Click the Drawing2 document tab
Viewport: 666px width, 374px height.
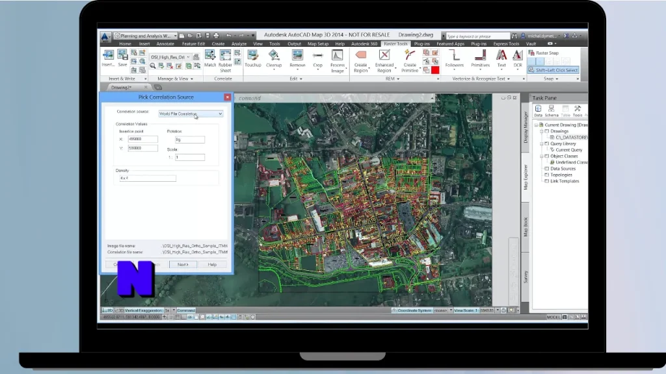coord(121,88)
